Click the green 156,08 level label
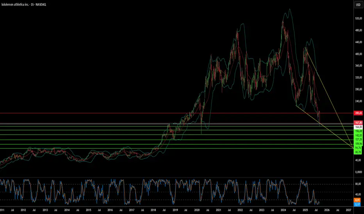Screen dimensions: 364x214 pos(358,131)
